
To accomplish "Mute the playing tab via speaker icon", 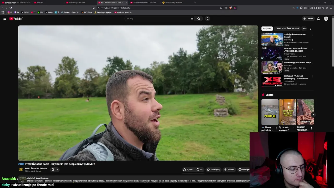I will point(102,3).
